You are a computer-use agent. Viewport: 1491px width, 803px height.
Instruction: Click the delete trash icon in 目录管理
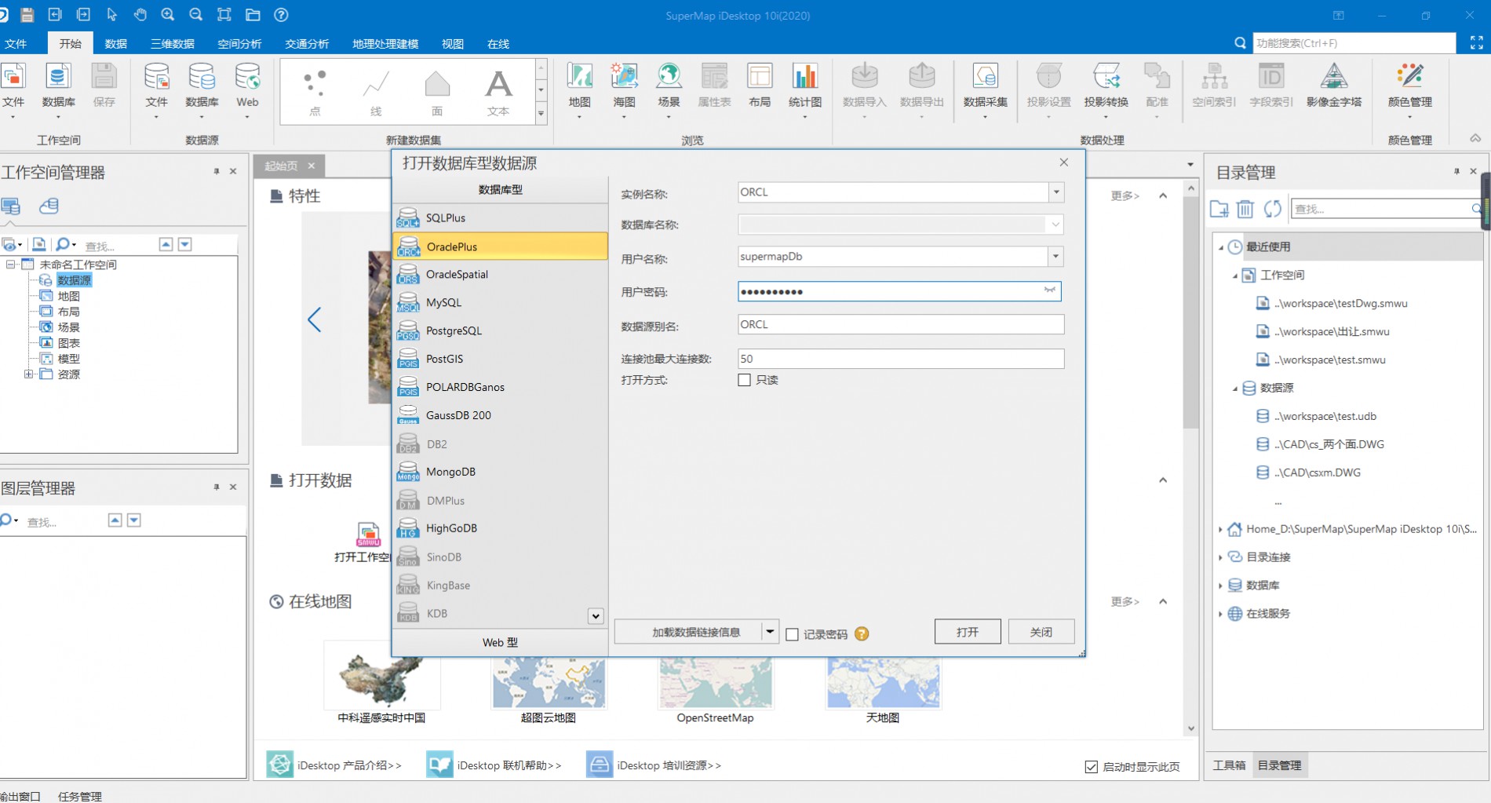coord(1245,209)
